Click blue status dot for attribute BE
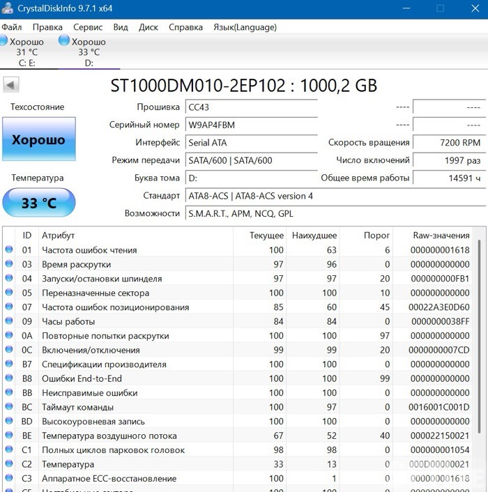 [x=9, y=436]
